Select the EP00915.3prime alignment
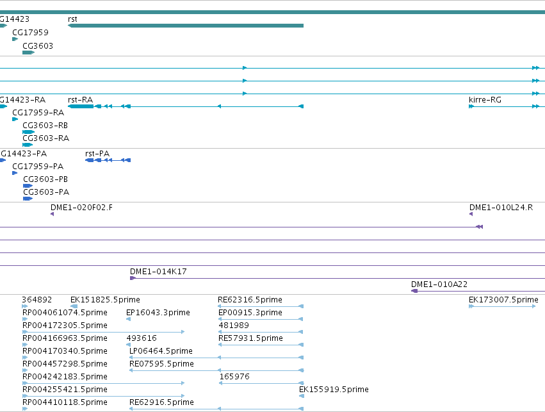Image resolution: width=545 pixels, height=412 pixels. click(x=261, y=319)
